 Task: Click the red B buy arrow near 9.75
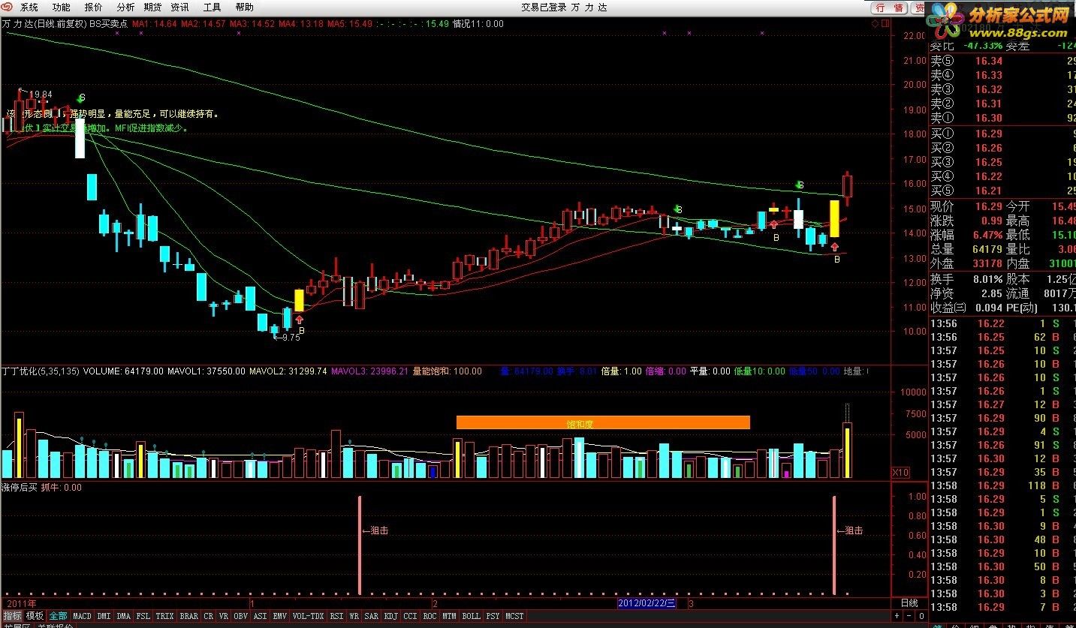click(300, 320)
